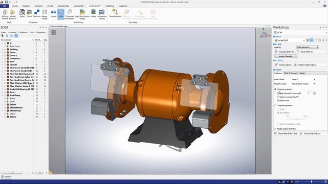
Task: Expand the Rod Clamp tree row
Action: 2,96
